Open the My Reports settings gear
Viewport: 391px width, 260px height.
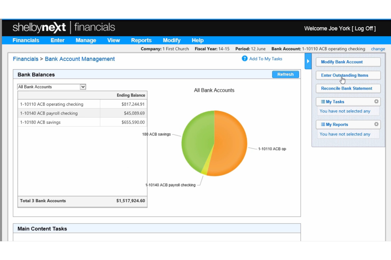pyautogui.click(x=376, y=124)
